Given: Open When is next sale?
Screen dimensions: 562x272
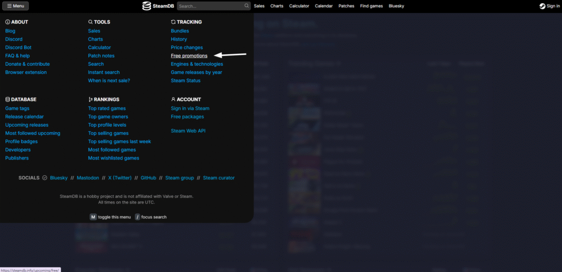Looking at the screenshot, I should (109, 81).
